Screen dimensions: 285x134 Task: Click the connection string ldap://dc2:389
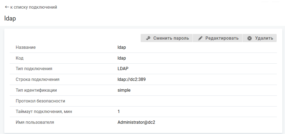pos(132,80)
